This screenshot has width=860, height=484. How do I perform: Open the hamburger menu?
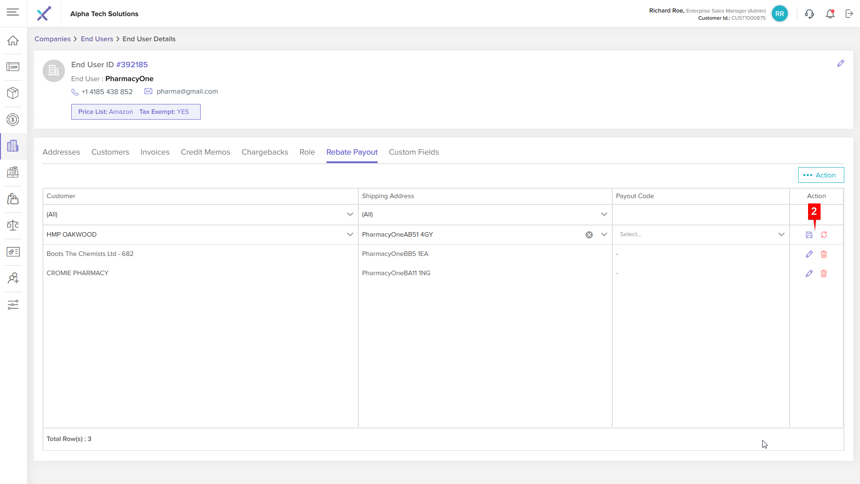tap(13, 12)
